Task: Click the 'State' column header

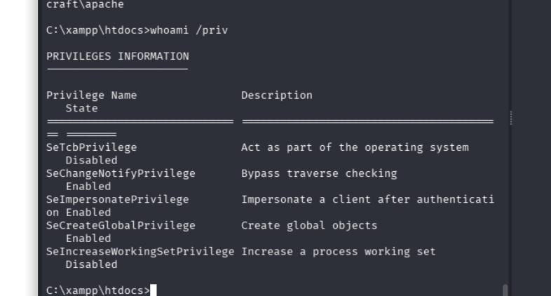Action: click(x=81, y=108)
